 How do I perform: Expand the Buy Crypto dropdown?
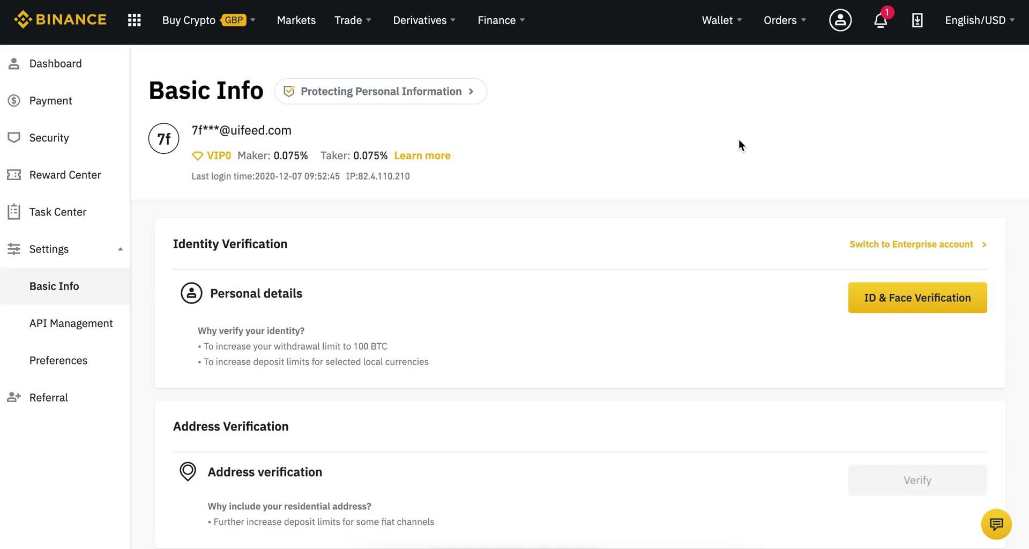click(x=209, y=20)
